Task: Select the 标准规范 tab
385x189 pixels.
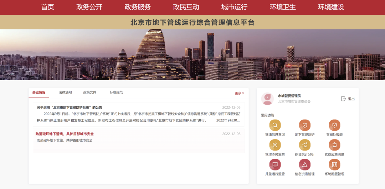Action: [116, 93]
